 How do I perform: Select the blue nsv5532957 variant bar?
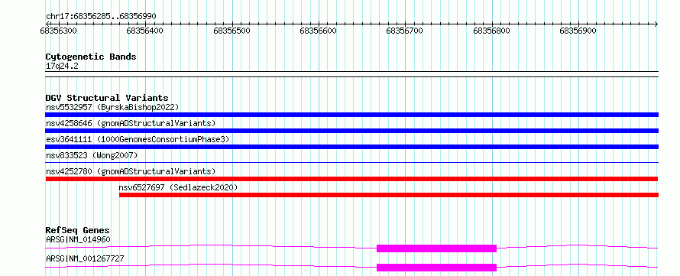point(351,115)
